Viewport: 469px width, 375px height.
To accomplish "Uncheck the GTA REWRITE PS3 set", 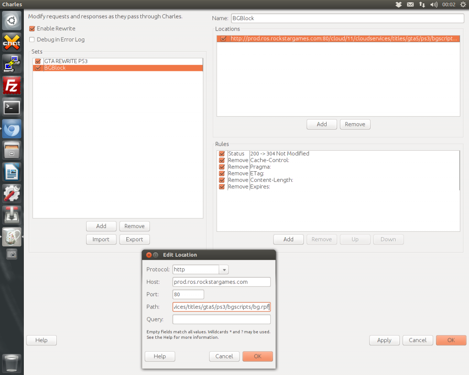I will coord(38,61).
